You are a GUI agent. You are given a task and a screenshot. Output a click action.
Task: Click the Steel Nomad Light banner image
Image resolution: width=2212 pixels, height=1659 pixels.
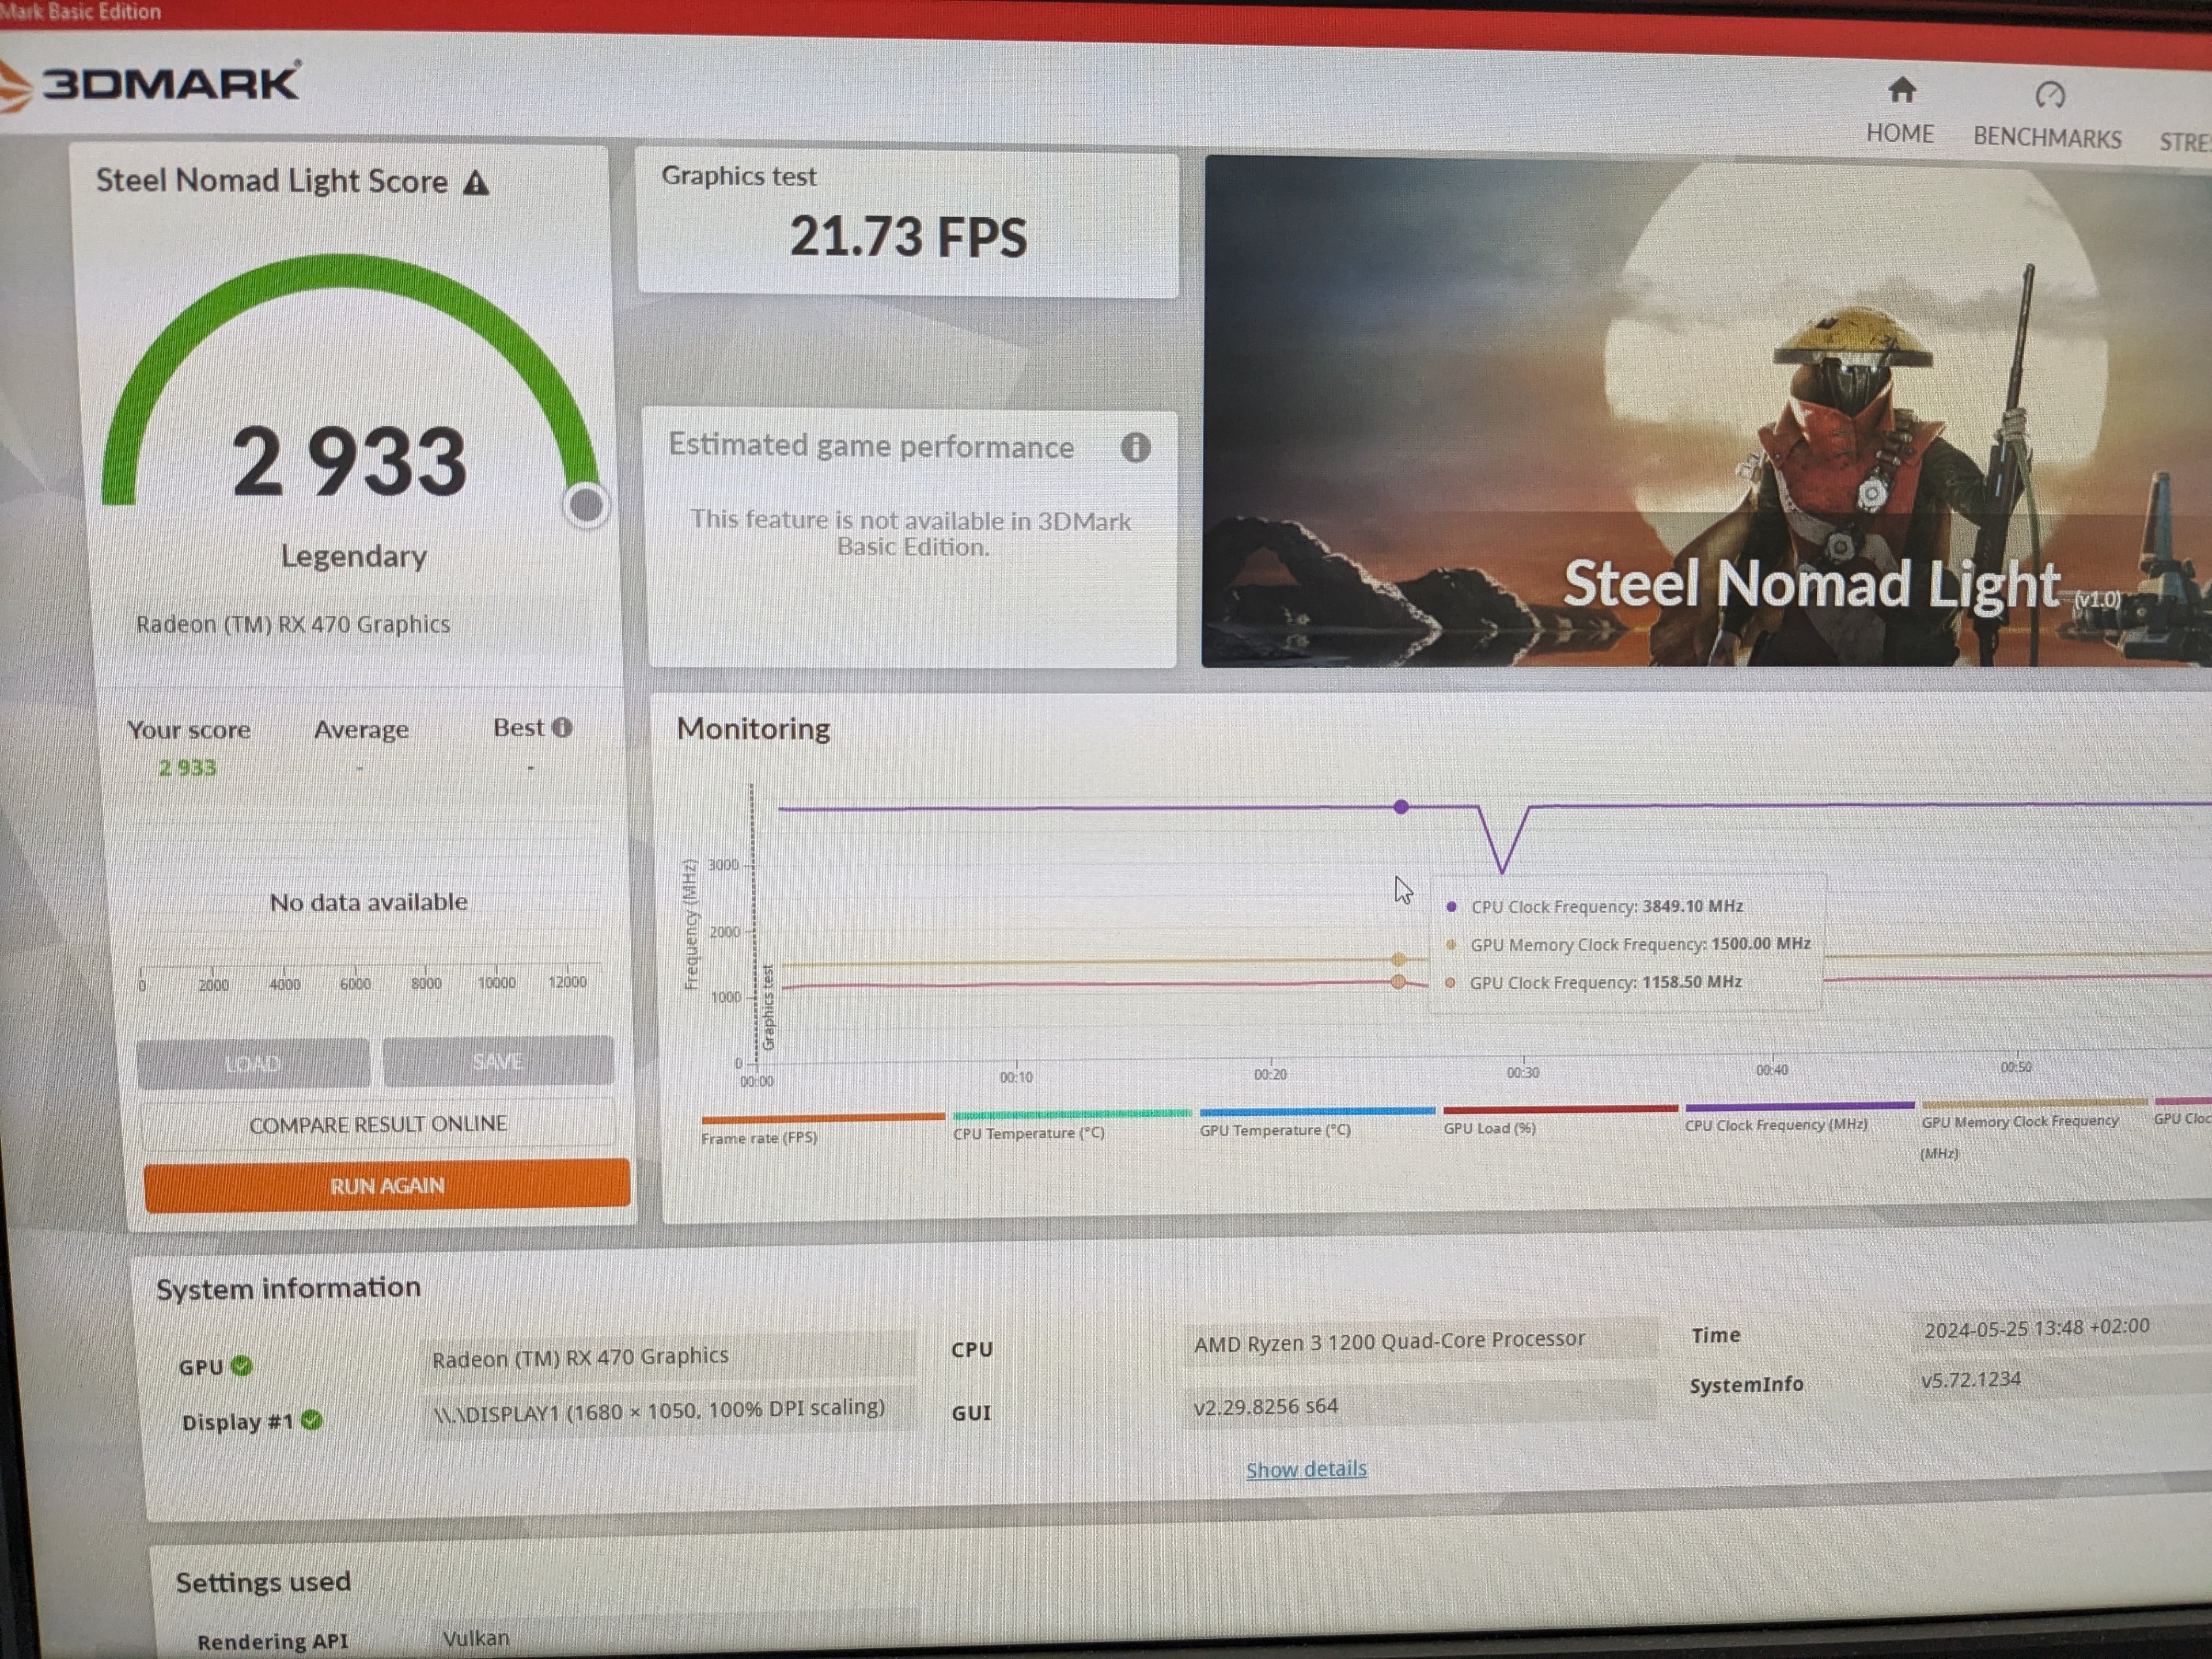coord(1700,410)
